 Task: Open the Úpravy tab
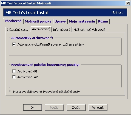pos(60,21)
